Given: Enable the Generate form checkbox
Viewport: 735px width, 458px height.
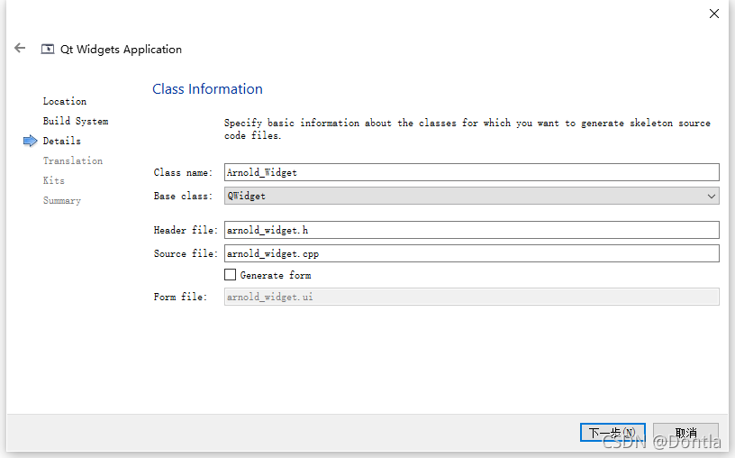Looking at the screenshot, I should pyautogui.click(x=230, y=274).
